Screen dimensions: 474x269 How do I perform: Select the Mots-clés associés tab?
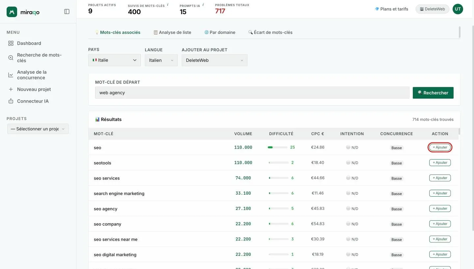pyautogui.click(x=118, y=32)
